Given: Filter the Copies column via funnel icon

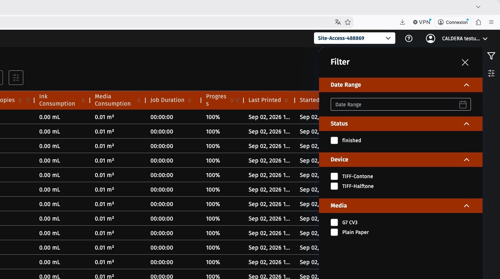Looking at the screenshot, I should (28, 100).
